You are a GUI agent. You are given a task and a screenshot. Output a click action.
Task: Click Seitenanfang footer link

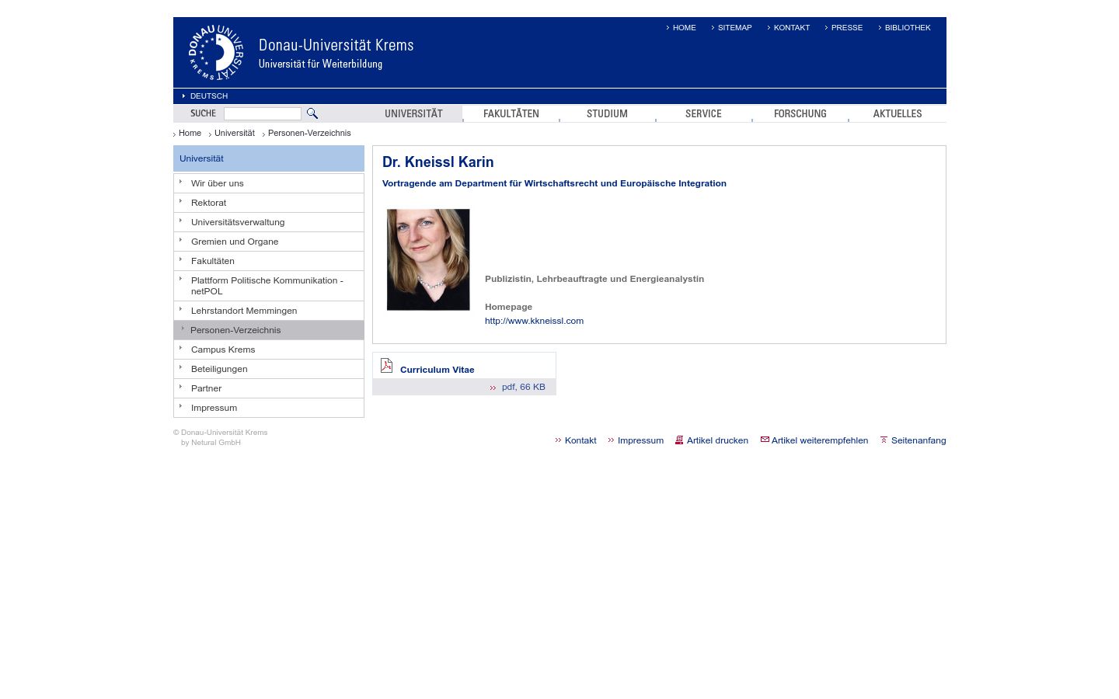[x=919, y=440]
